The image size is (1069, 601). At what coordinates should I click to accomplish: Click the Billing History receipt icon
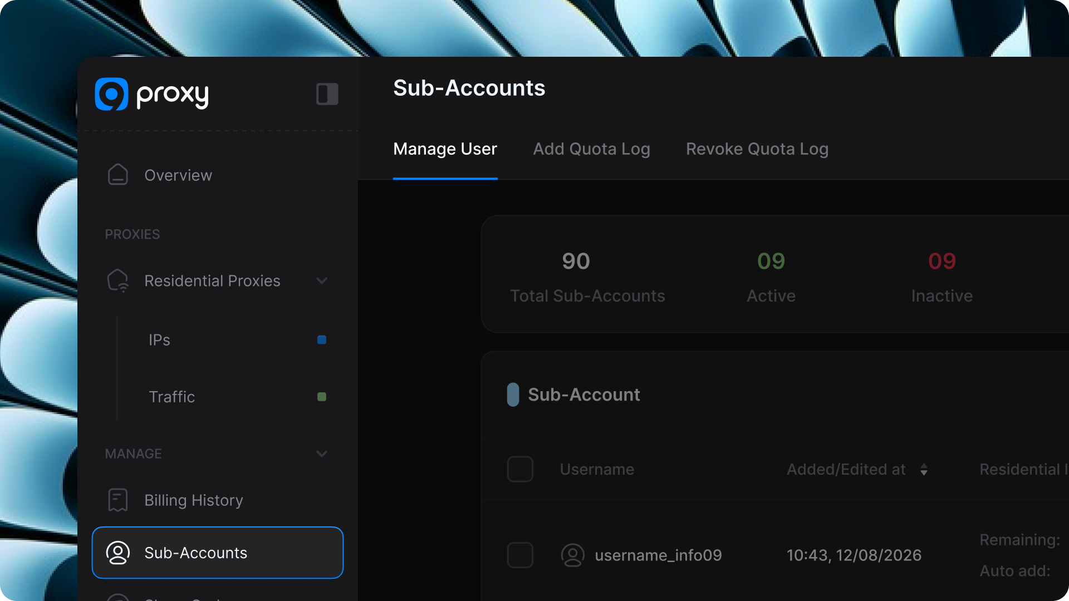click(118, 500)
